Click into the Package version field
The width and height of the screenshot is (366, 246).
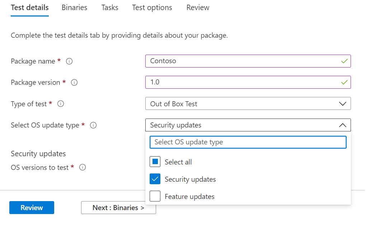(244, 82)
